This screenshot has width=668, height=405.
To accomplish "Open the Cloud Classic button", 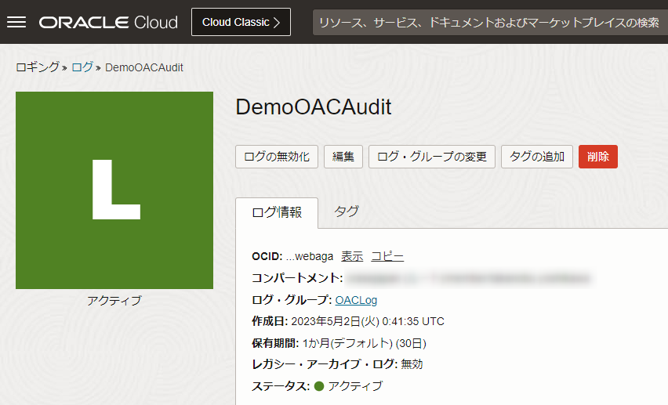I will pyautogui.click(x=241, y=22).
